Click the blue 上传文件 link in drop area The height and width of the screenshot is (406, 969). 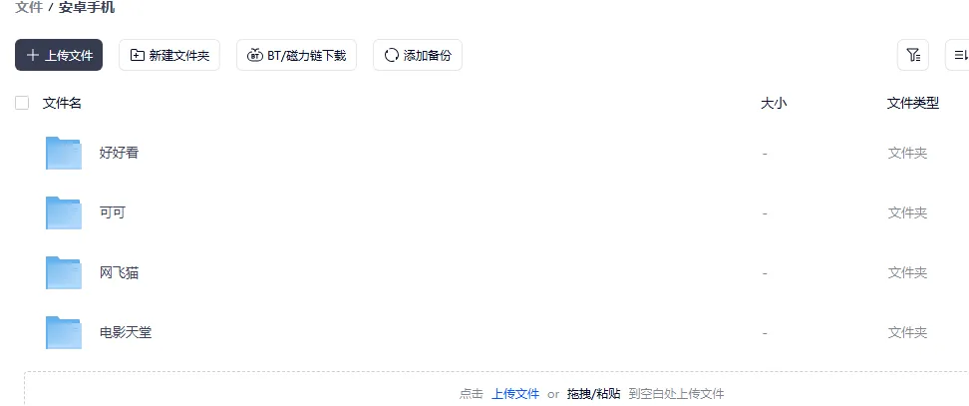coord(515,394)
